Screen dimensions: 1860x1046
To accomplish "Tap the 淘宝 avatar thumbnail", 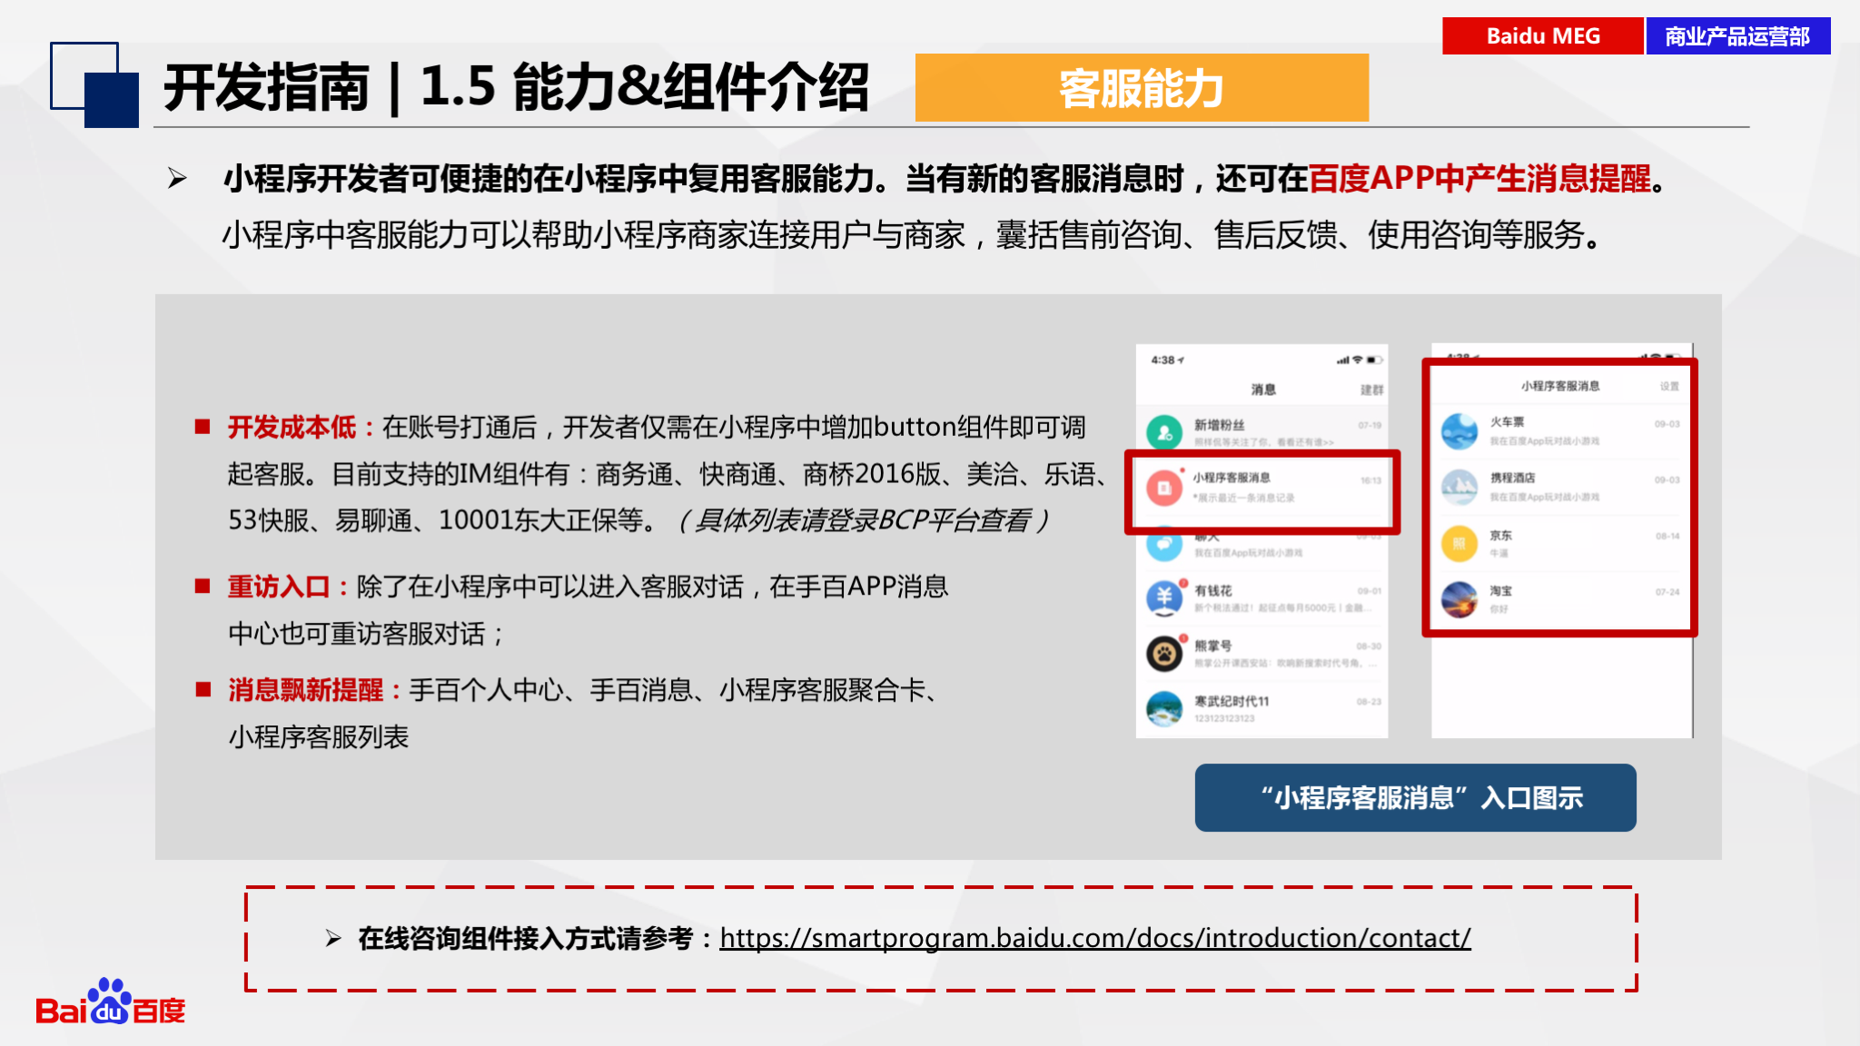I will click(x=1459, y=599).
